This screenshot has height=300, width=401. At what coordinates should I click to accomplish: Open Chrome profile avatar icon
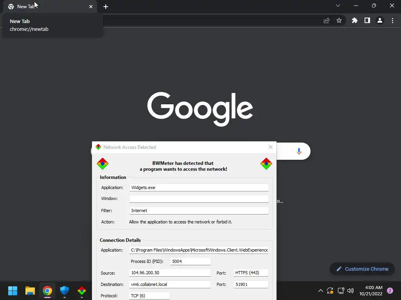tap(380, 20)
